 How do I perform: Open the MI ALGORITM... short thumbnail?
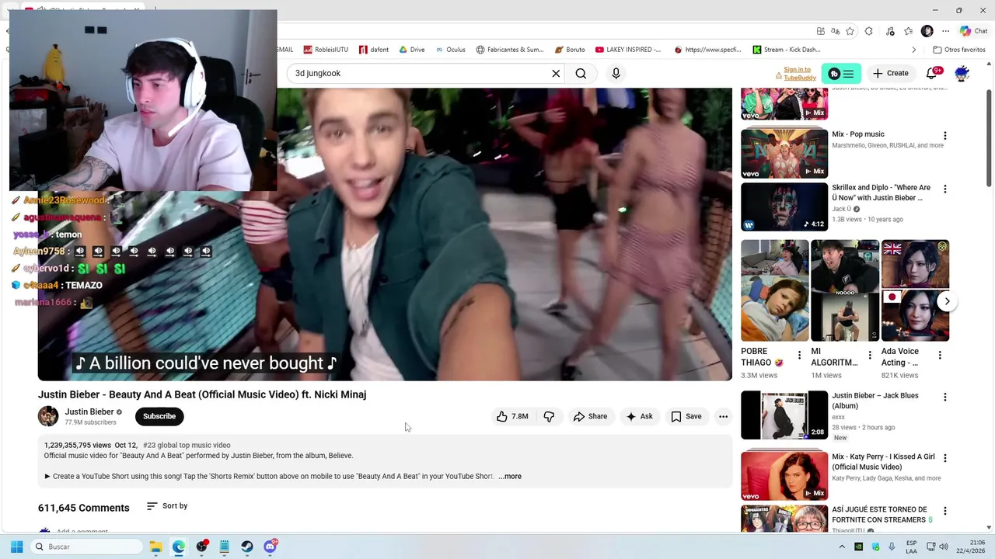[x=845, y=290]
